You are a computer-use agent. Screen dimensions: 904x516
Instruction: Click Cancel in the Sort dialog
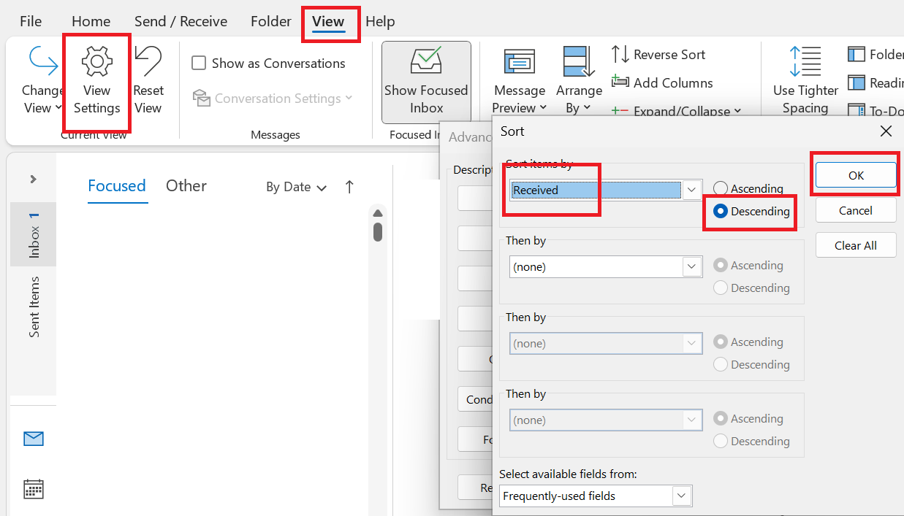[x=856, y=210]
